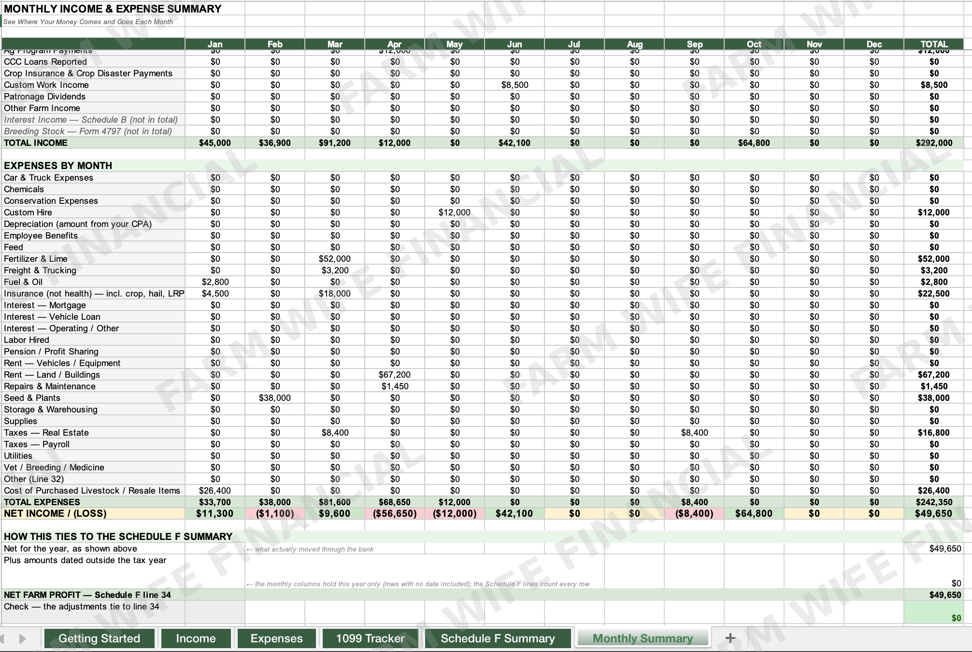
Task: Select total income $292,000 cell
Action: 934,143
